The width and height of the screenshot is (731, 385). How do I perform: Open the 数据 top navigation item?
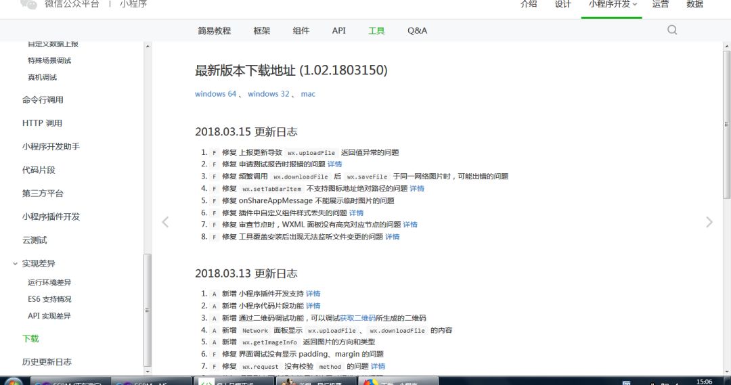pos(694,5)
